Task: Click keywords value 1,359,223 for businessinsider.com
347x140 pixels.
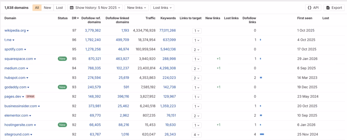Action: coord(168,106)
